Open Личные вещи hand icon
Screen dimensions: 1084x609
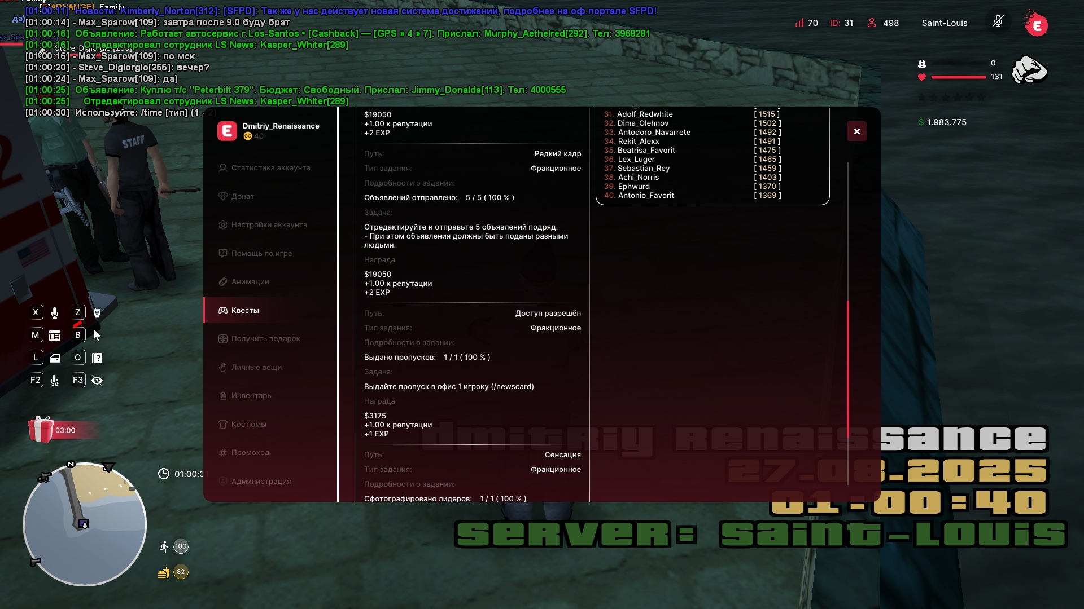(223, 368)
